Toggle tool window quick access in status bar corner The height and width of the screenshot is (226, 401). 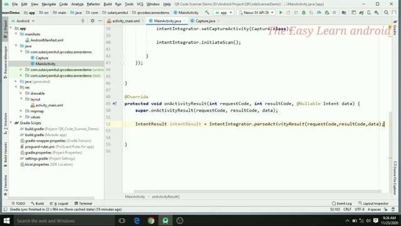[6, 210]
